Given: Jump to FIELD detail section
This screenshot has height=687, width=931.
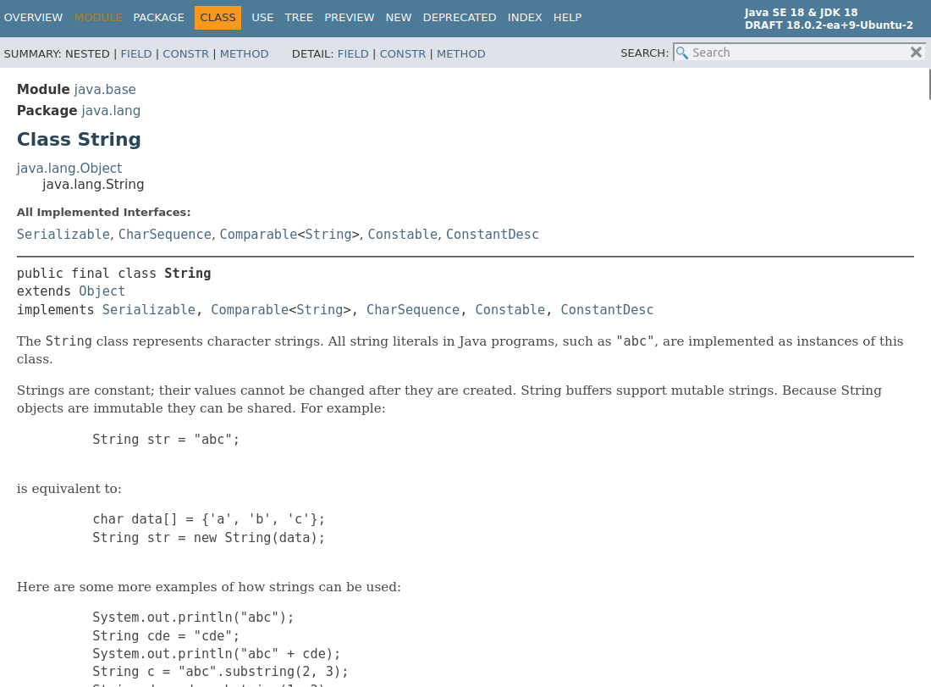Looking at the screenshot, I should pos(353,53).
